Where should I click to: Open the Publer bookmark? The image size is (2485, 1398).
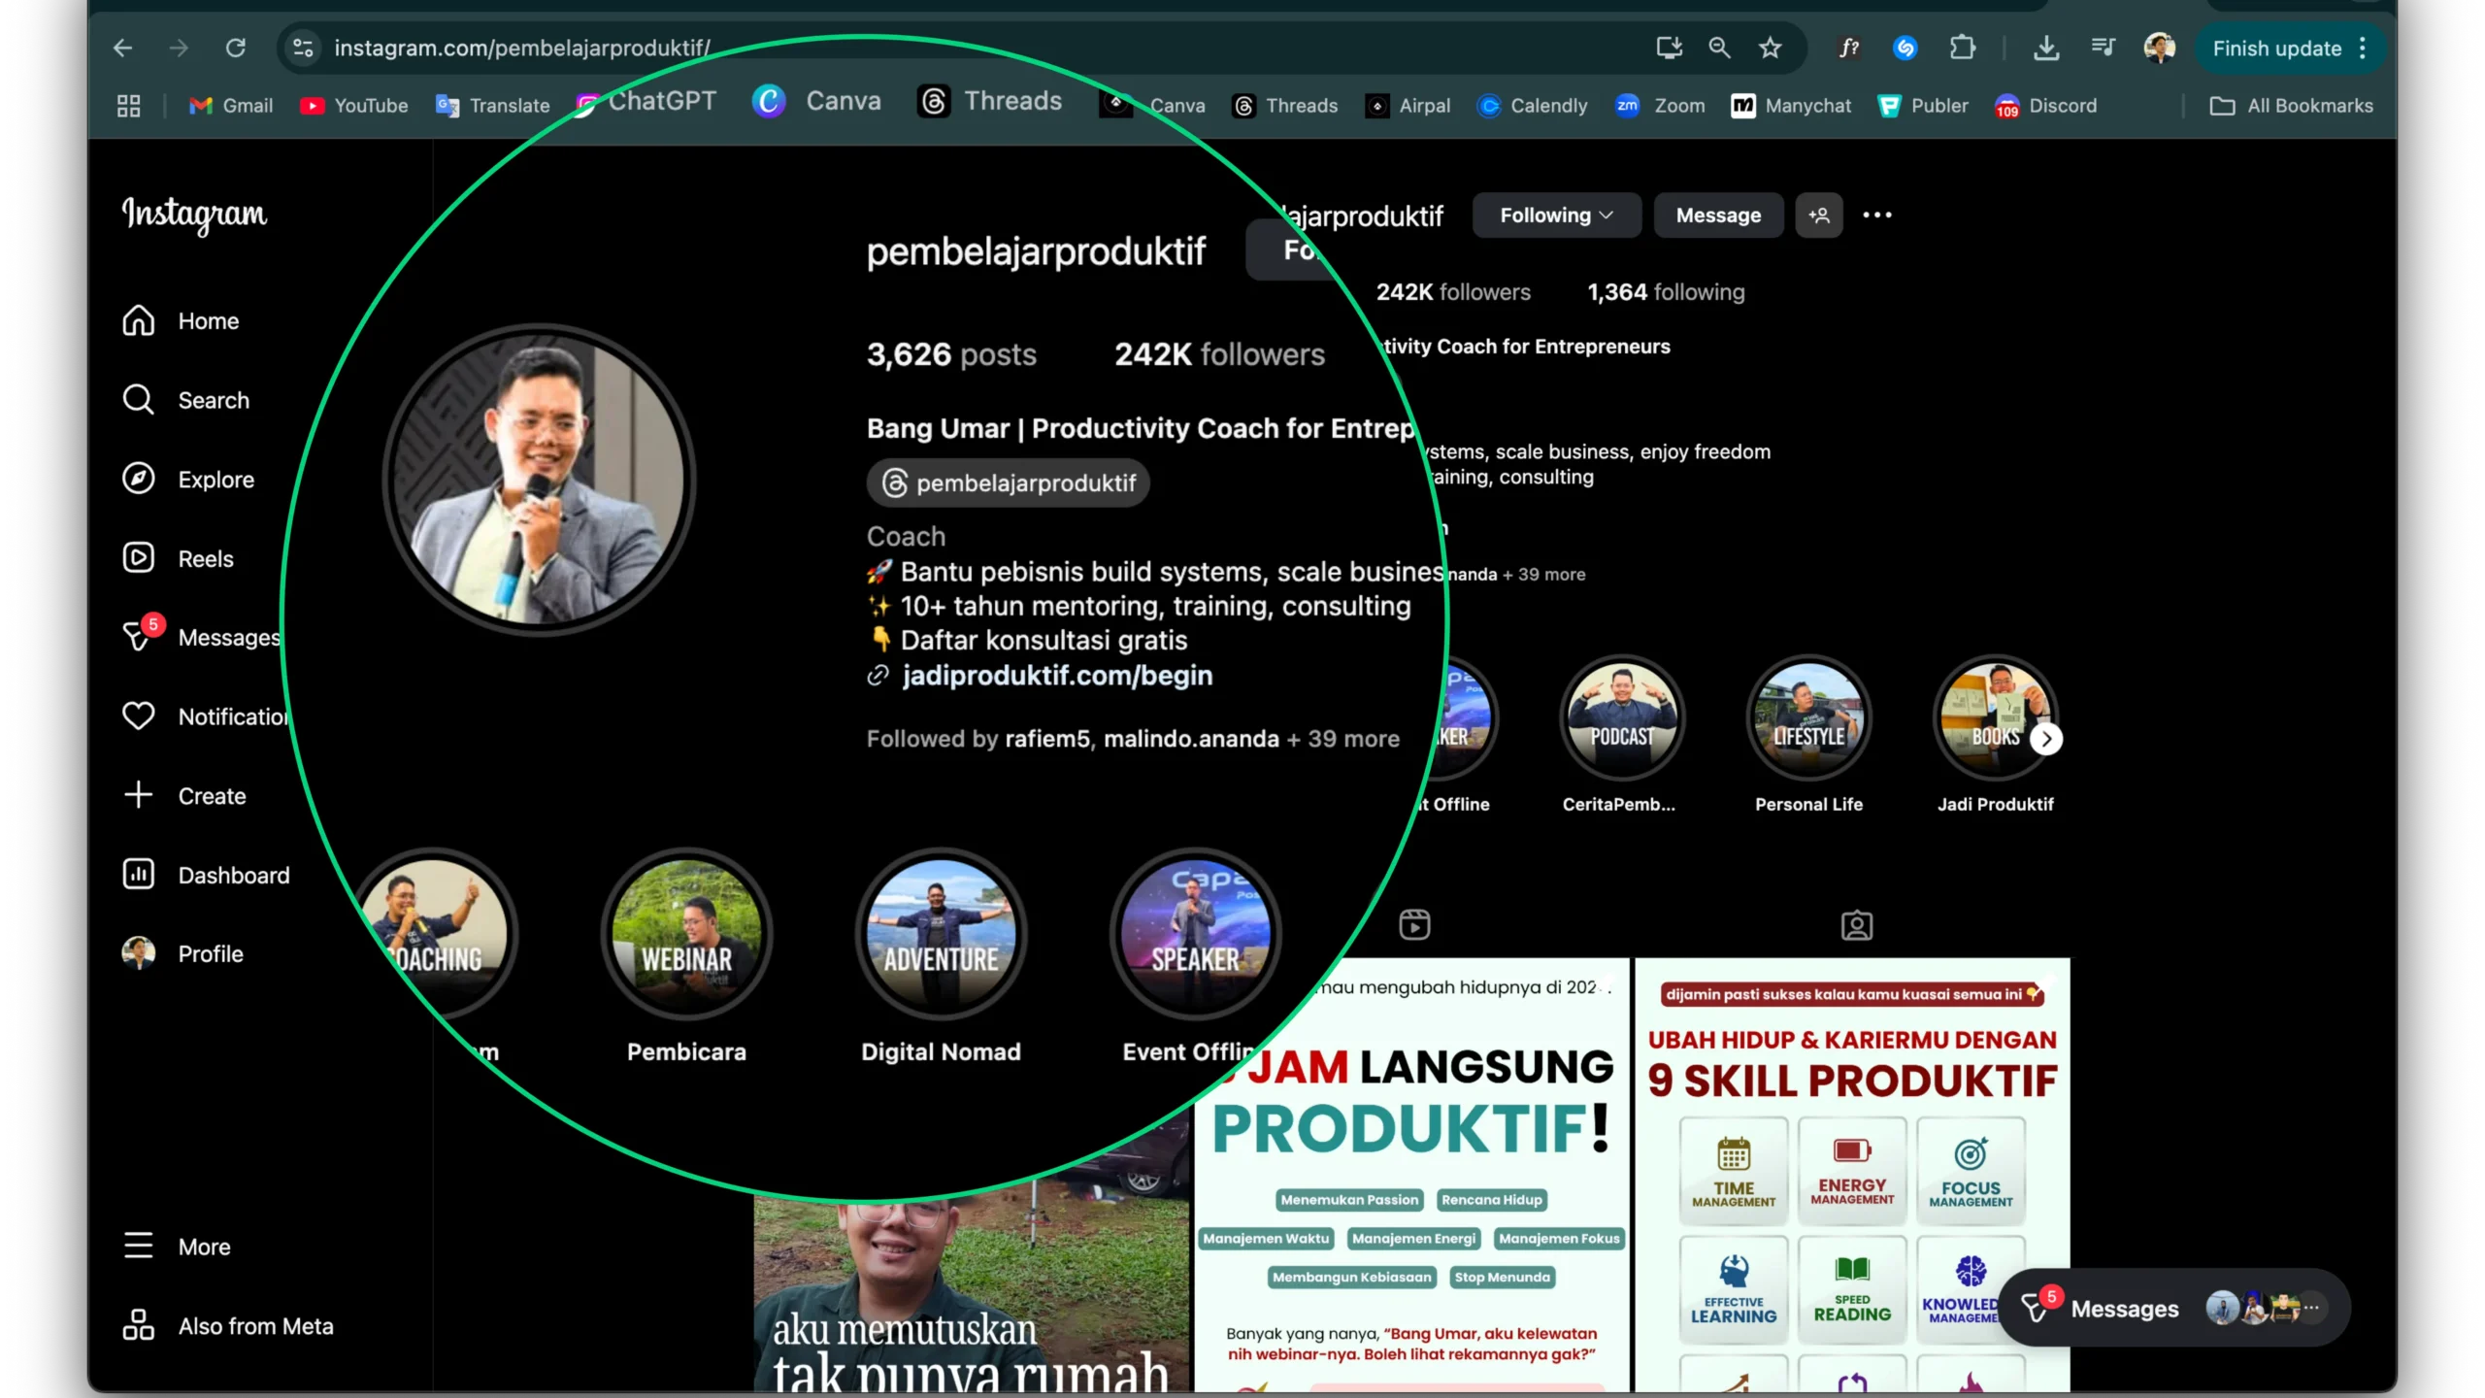pos(1923,106)
